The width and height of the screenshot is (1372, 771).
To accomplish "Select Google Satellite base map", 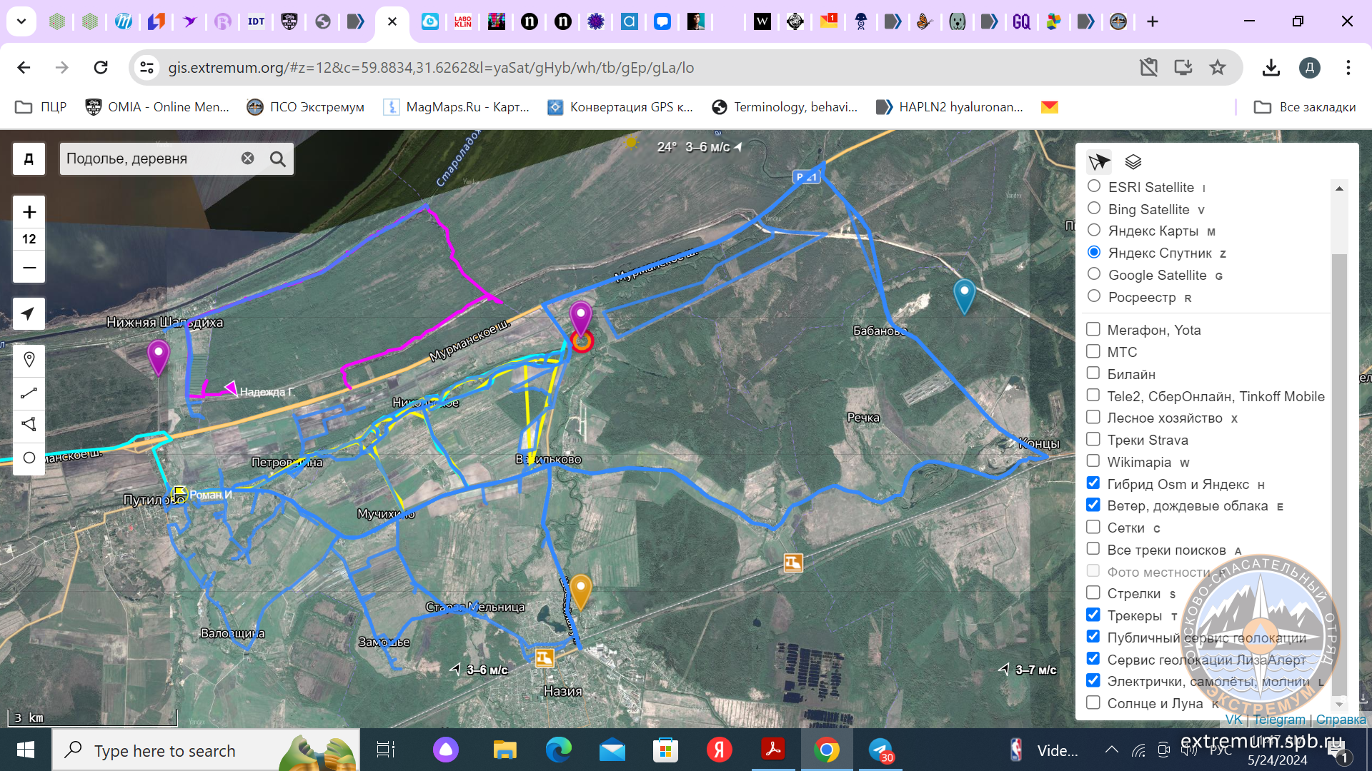I will (x=1093, y=274).
